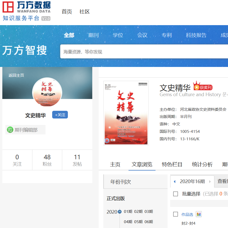228x228 pixels.
Task: Go to next issue with right arrow
Action: (x=210, y=182)
